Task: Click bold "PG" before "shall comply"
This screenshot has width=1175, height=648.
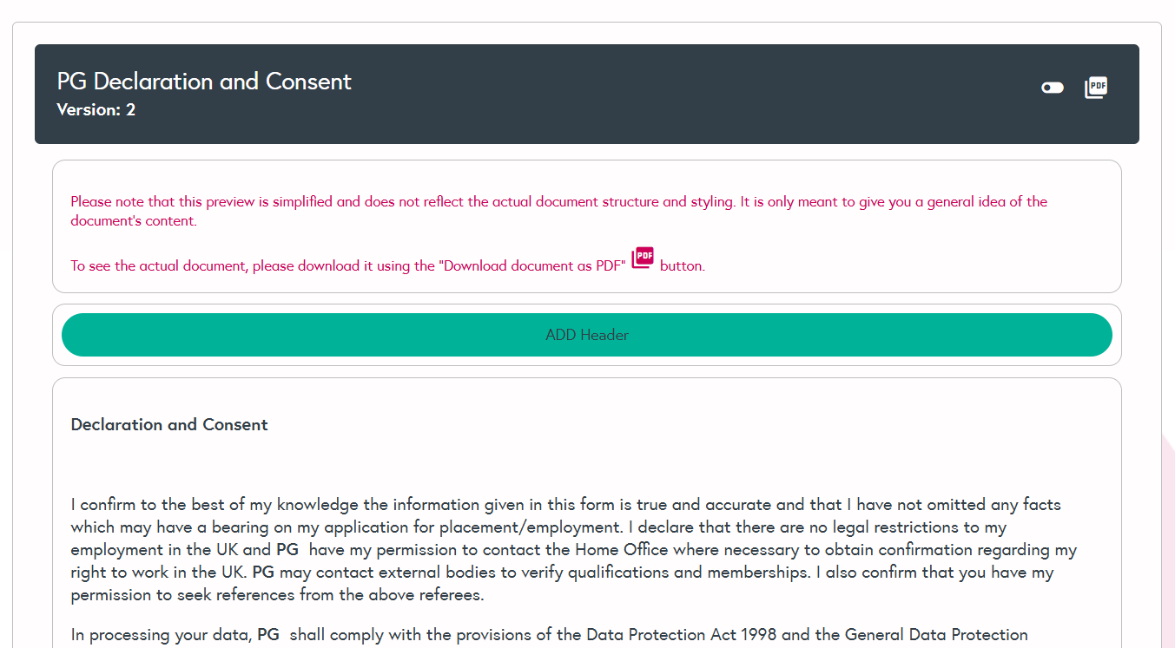Action: pyautogui.click(x=268, y=635)
